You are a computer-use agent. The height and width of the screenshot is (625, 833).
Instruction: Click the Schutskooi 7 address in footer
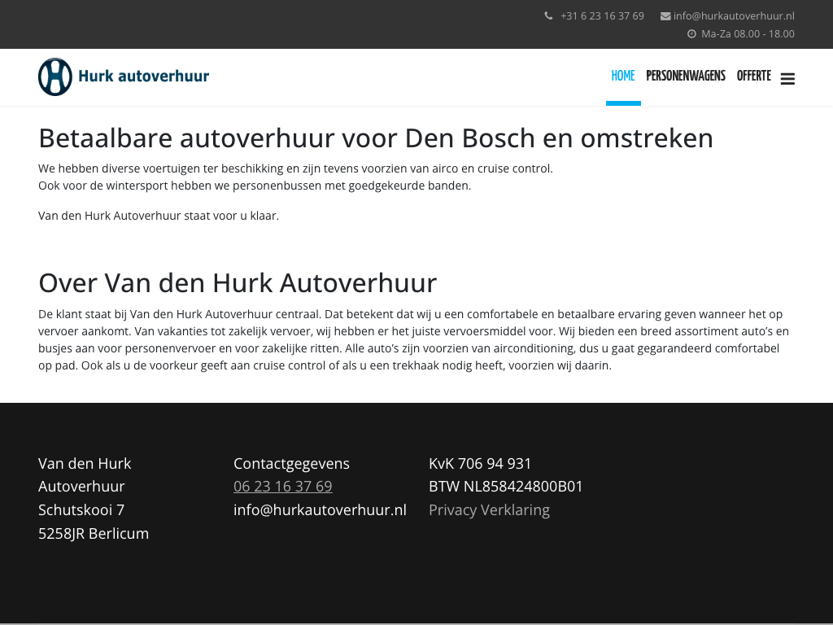coord(81,510)
